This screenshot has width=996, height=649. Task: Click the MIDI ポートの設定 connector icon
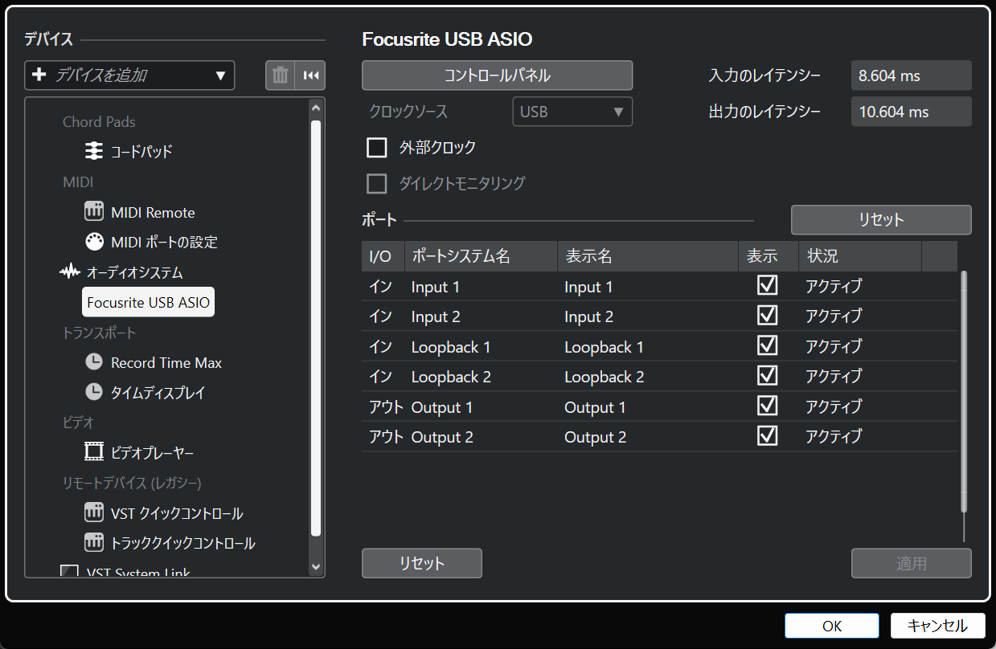tap(94, 242)
